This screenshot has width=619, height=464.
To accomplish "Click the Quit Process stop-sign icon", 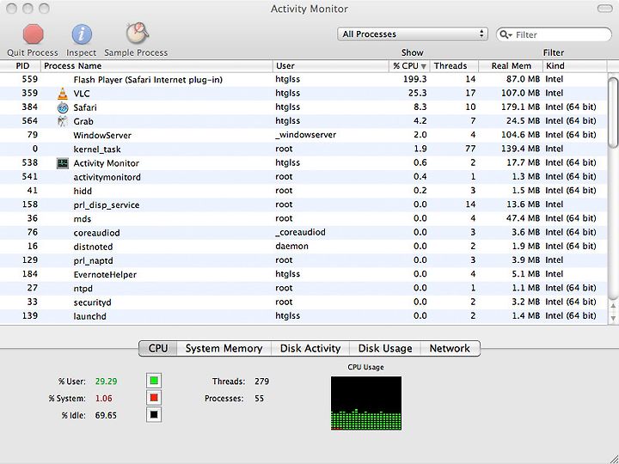I will [33, 34].
